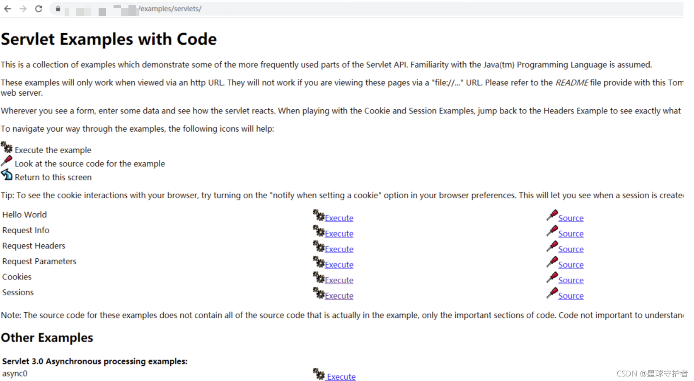Click the legend gear icon beside 'Execute the example'
Image resolution: width=694 pixels, height=381 pixels.
tap(7, 147)
